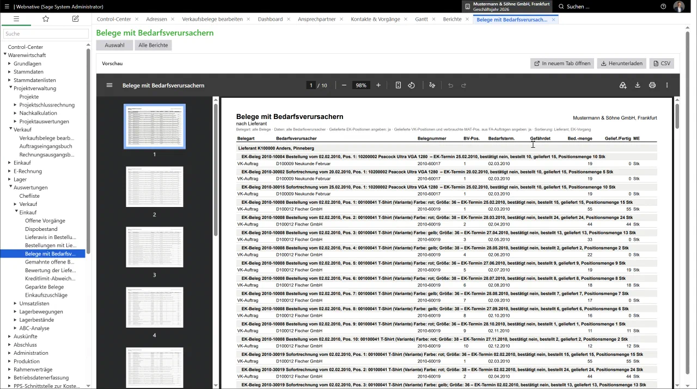
Task: Click the PDF redo arrow
Action: coord(464,85)
